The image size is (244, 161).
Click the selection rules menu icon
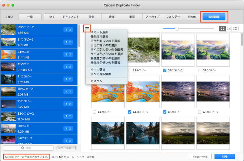87,28
